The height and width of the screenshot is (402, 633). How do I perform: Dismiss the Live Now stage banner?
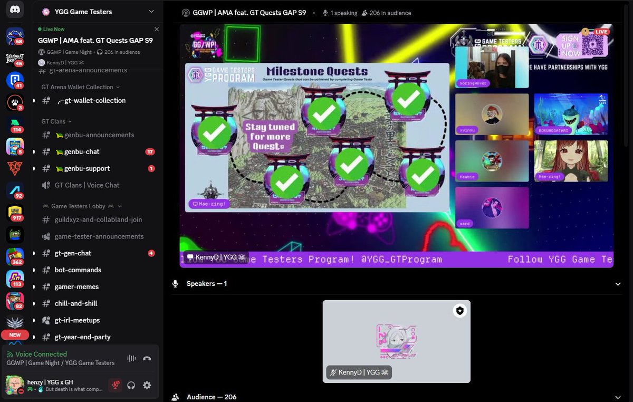(157, 29)
